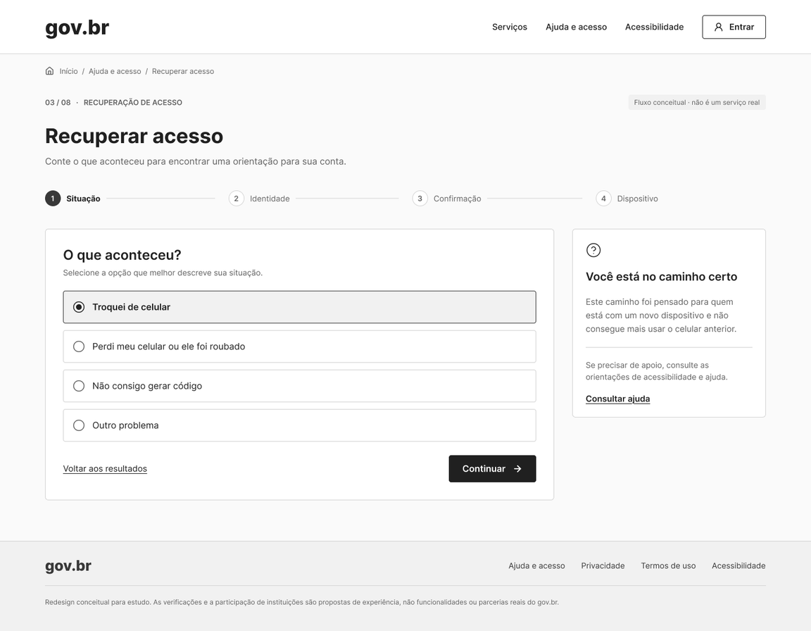Click step 4 Dispositivo circle
Image resolution: width=811 pixels, height=631 pixels.
[603, 199]
